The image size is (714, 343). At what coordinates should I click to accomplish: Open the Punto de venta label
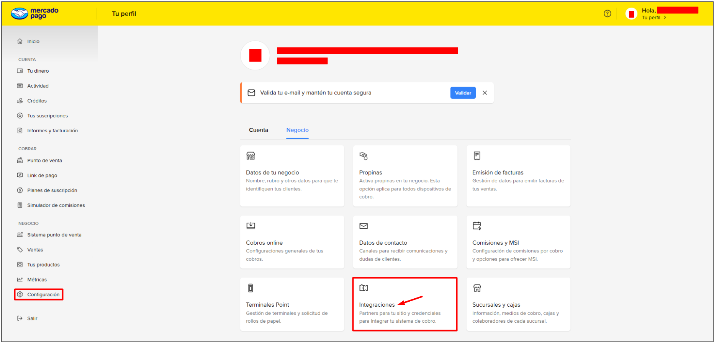[44, 160]
